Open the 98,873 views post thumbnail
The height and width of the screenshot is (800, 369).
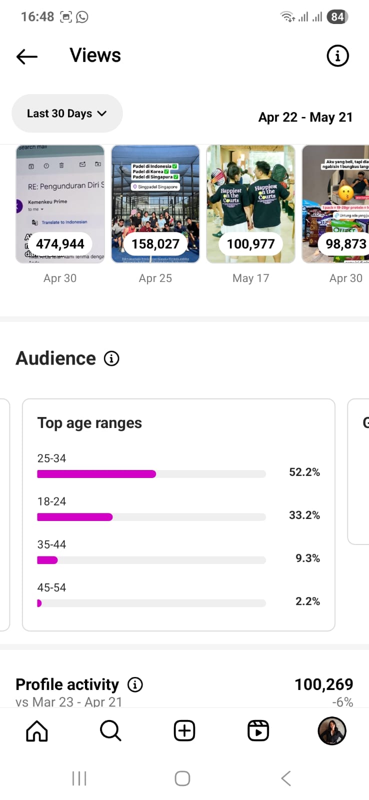coord(336,204)
